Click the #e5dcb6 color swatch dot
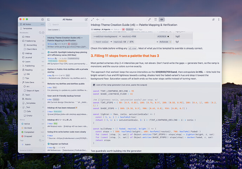242x169 pixels. click(170, 42)
